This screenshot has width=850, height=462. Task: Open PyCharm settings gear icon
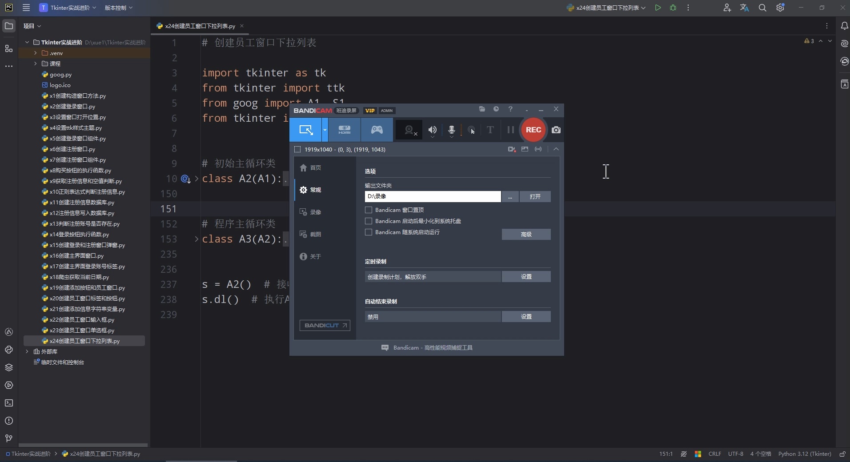click(x=780, y=8)
